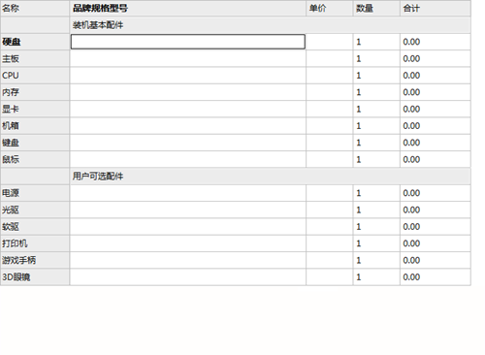
Task: Click the 游戏手柄 row label
Action: (x=35, y=260)
